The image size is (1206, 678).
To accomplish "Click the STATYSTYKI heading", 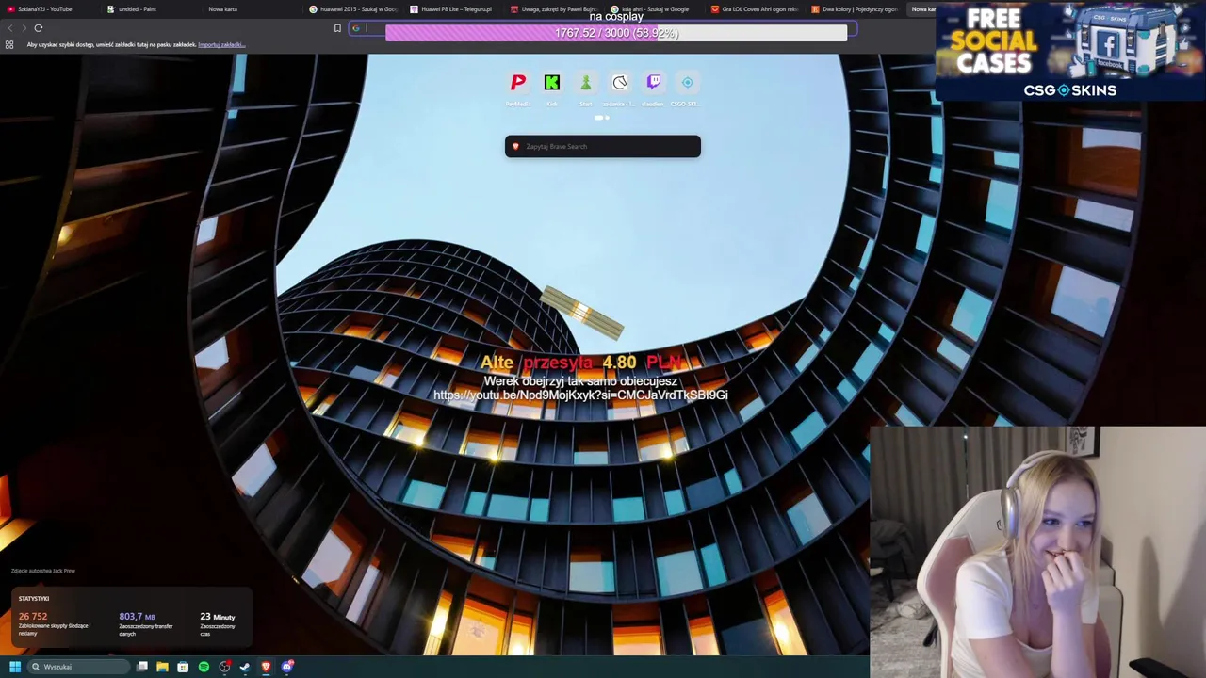I will tap(33, 599).
